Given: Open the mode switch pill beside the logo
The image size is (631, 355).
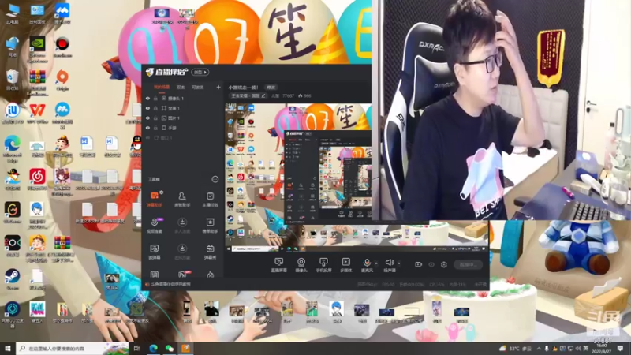Looking at the screenshot, I should (200, 73).
